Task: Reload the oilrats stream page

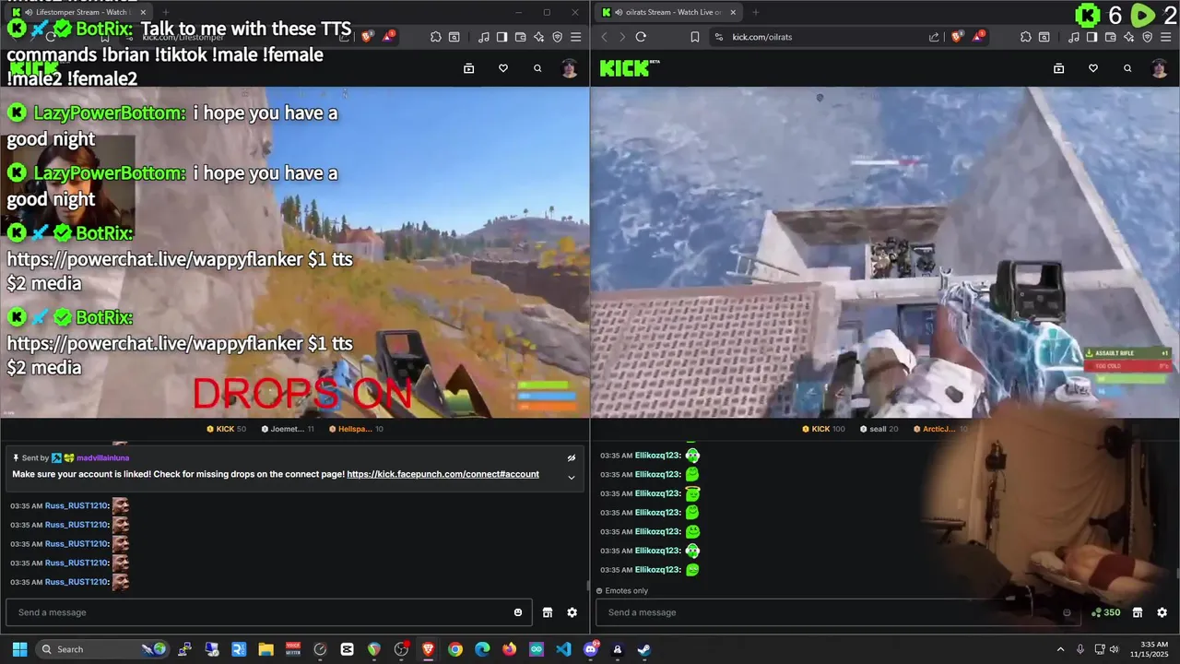Action: tap(641, 37)
